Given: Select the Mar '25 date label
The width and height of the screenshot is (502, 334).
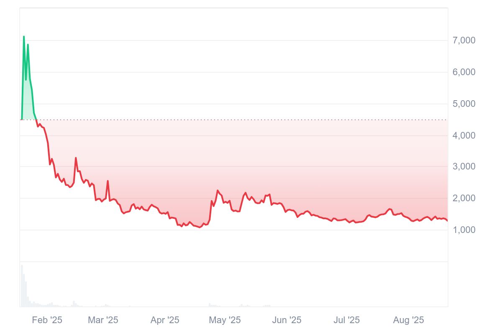Looking at the screenshot, I should pyautogui.click(x=103, y=320).
